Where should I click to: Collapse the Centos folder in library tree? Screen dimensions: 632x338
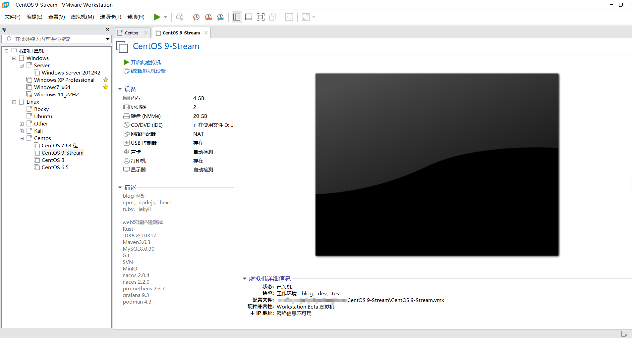(22, 138)
